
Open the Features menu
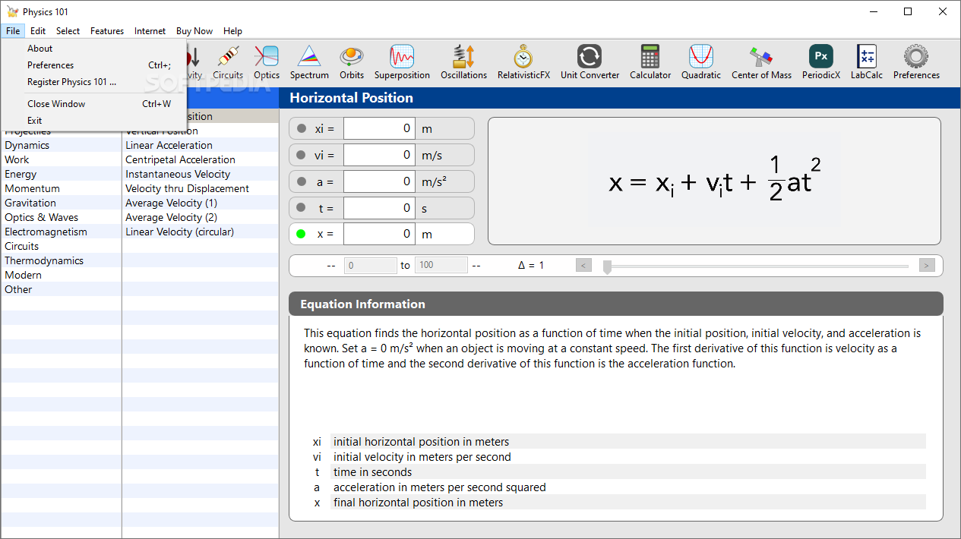point(107,31)
